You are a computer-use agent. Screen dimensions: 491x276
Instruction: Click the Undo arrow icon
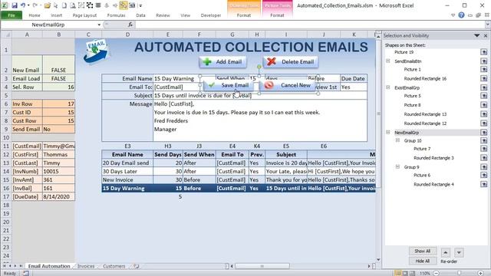click(x=23, y=5)
